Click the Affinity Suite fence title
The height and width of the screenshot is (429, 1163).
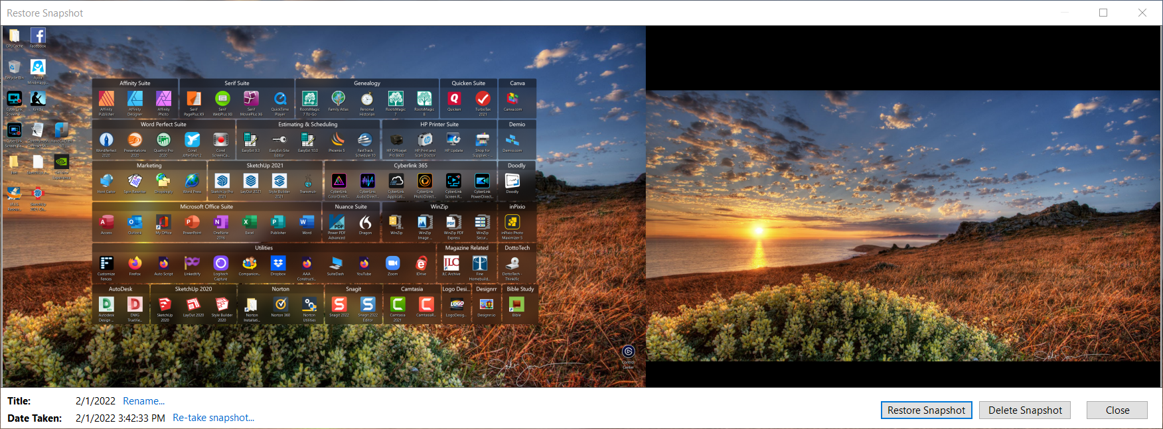[x=135, y=84]
